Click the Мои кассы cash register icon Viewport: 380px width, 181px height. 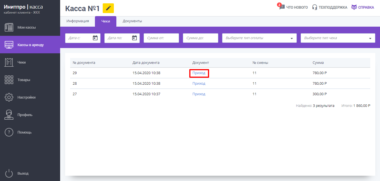tap(9, 27)
